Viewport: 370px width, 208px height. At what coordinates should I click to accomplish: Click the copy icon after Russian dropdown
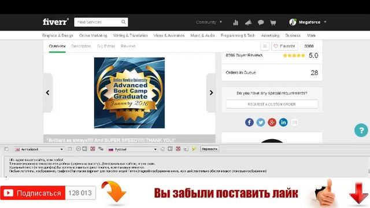(x=162, y=149)
